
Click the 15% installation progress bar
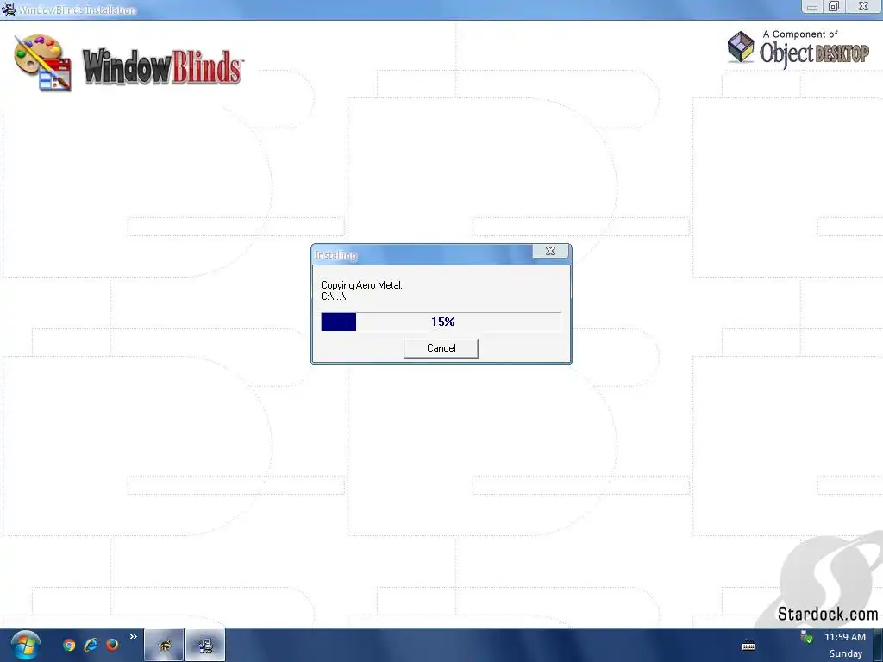441,322
